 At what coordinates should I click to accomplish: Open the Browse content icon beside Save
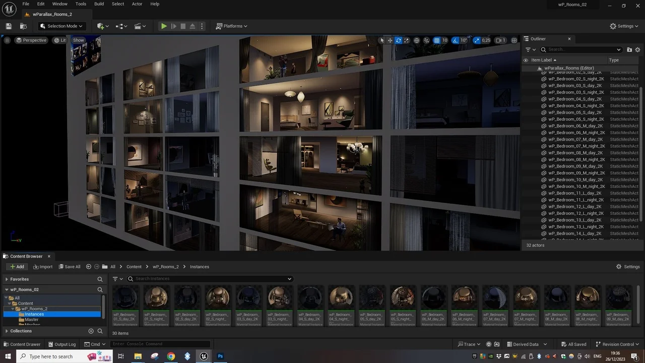(x=23, y=26)
